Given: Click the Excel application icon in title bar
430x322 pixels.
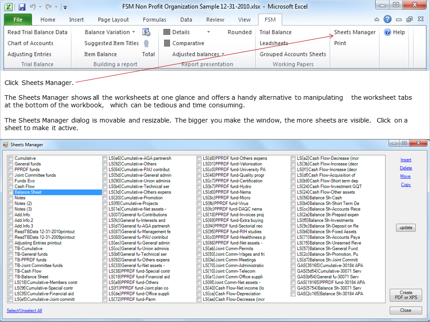Looking at the screenshot, I should coord(8,7).
